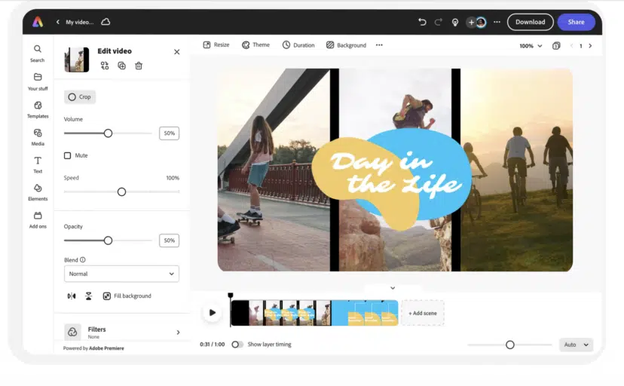The height and width of the screenshot is (386, 624).
Task: Duplicate the video using the copy icon
Action: [122, 66]
